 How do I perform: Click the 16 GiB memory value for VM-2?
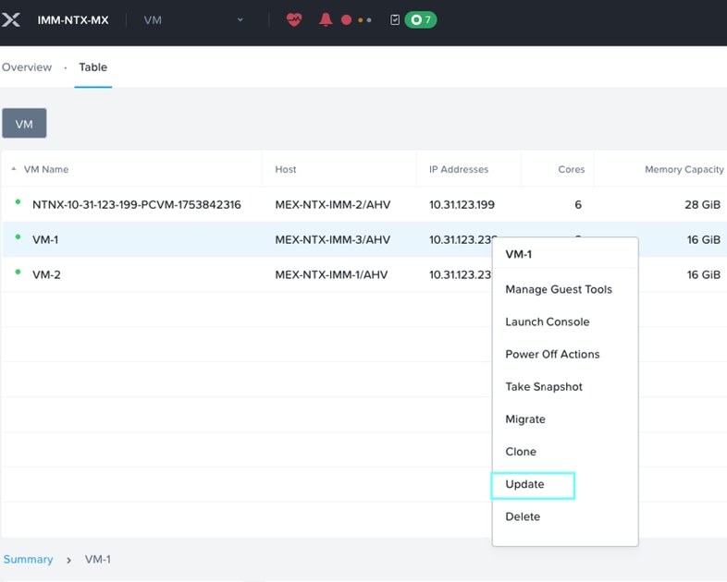coord(703,274)
